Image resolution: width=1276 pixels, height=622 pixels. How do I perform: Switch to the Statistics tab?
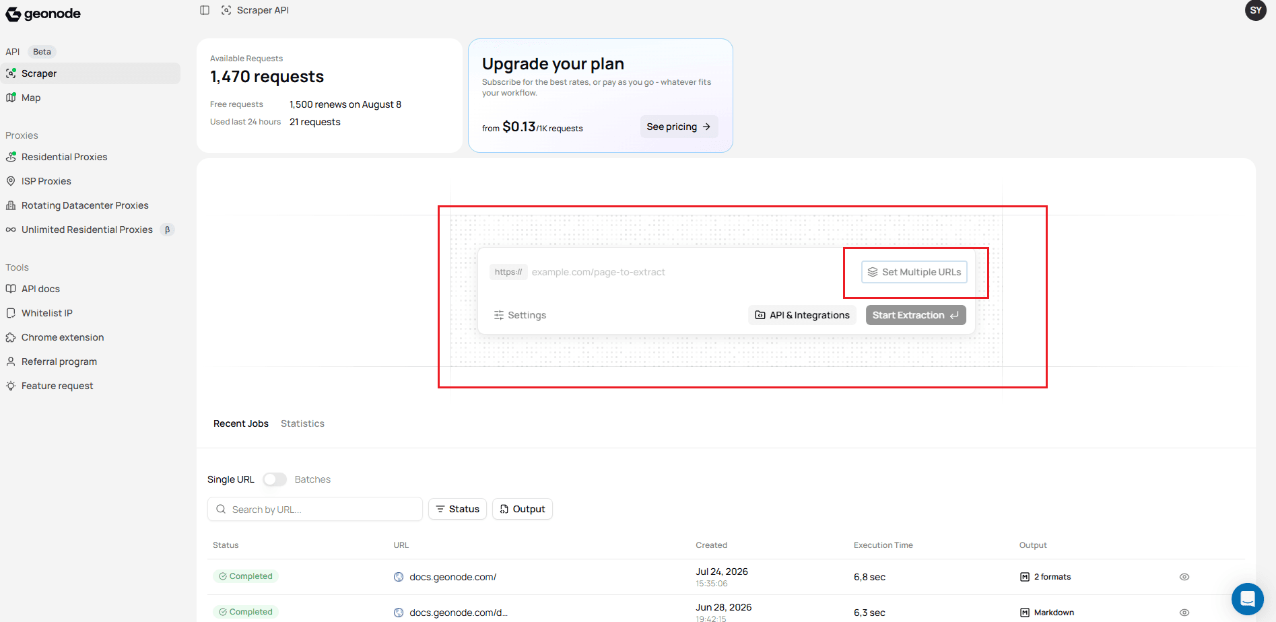coord(302,423)
